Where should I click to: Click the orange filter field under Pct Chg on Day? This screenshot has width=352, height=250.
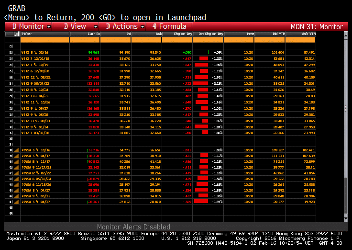(x=208, y=40)
